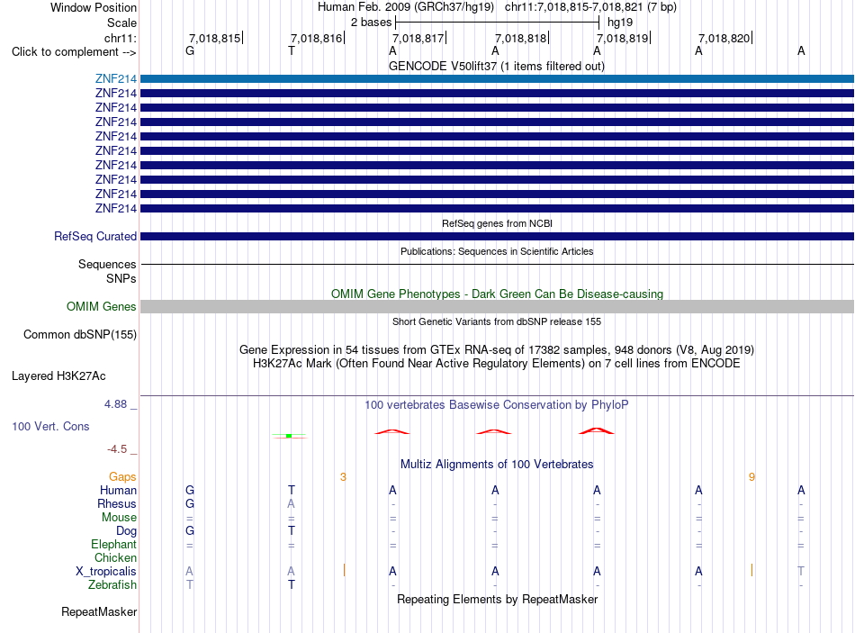Click the G base in the complement sequence row
This screenshot has width=855, height=633.
pyautogui.click(x=190, y=50)
